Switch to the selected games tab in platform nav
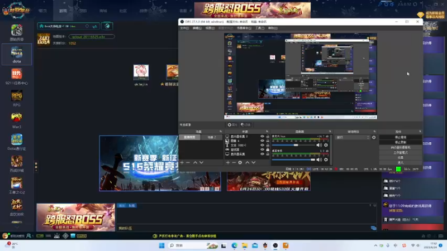The height and width of the screenshot is (251, 447). pyautogui.click(x=63, y=11)
